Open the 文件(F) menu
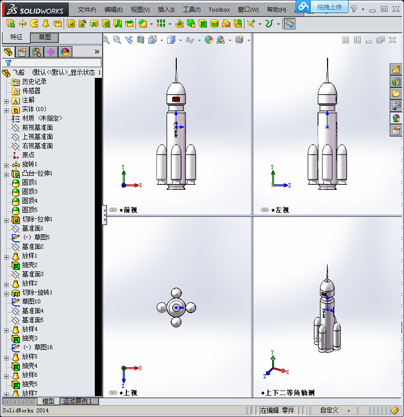Screen dimensions: 404x417 click(x=87, y=10)
